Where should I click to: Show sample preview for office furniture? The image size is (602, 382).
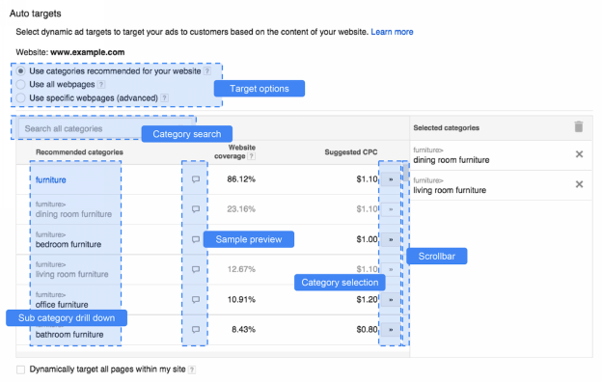click(196, 299)
